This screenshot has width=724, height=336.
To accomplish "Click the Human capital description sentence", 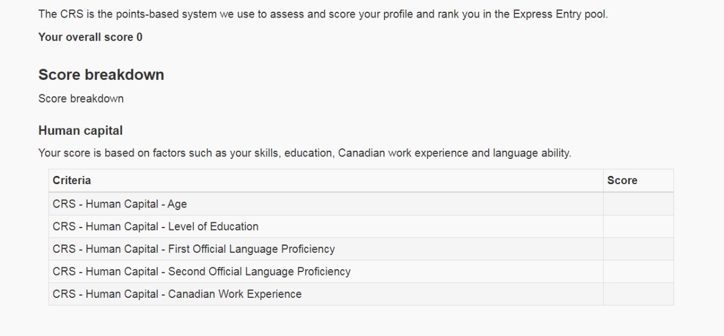I will (305, 154).
